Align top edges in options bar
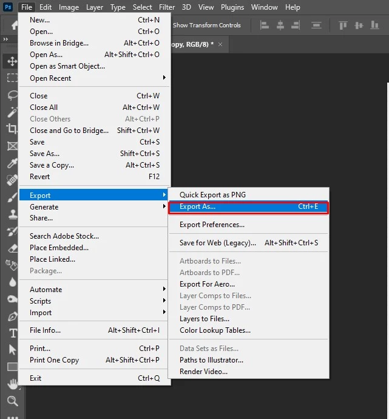The height and width of the screenshot is (419, 389). (343, 26)
